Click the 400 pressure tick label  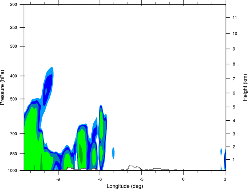click(13, 76)
